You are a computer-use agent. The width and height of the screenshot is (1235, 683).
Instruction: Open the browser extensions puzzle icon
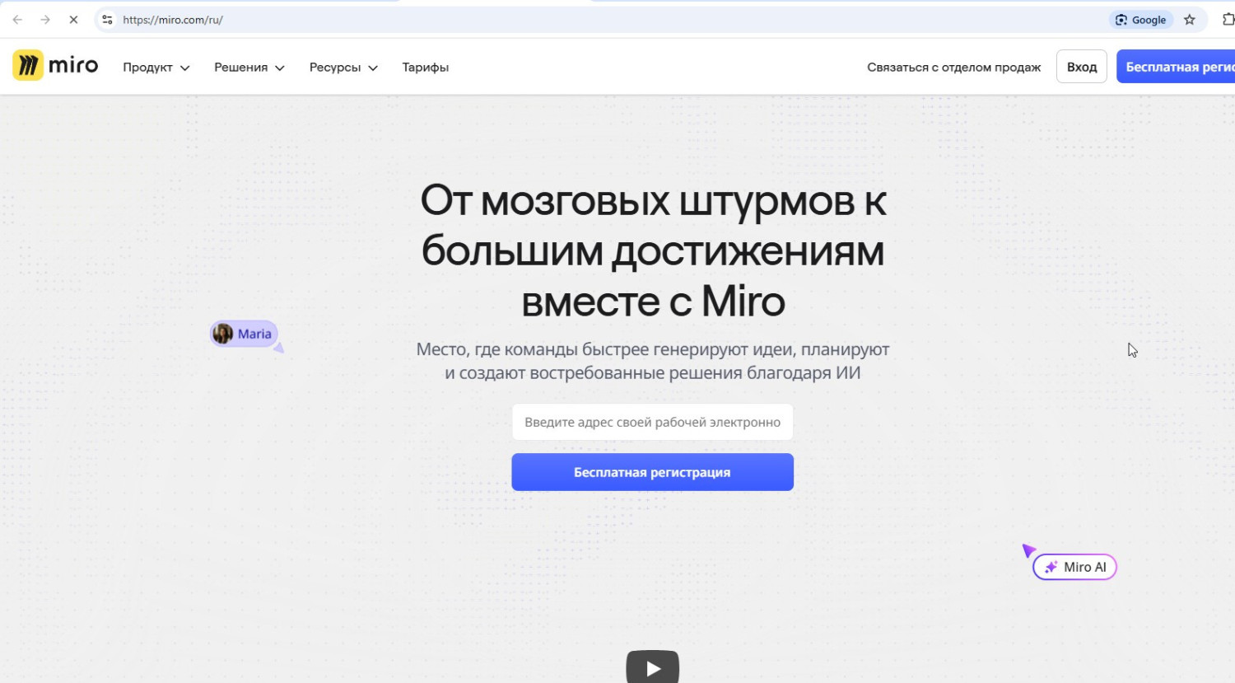[1227, 20]
